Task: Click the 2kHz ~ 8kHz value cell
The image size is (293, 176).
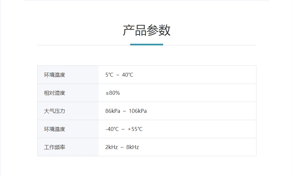Action: [x=177, y=147]
